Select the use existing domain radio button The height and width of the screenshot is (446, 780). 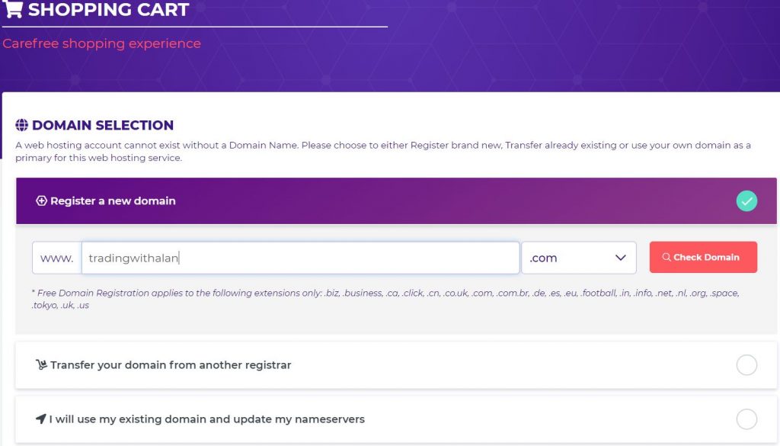[746, 419]
